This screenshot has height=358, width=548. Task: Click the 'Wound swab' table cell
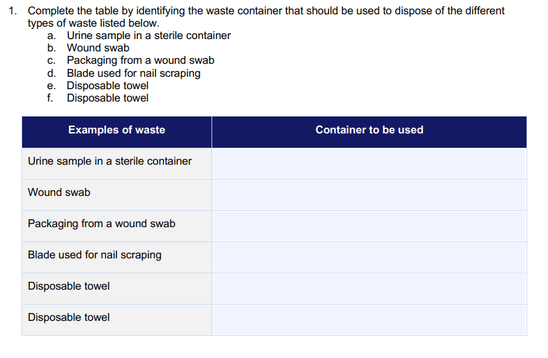tap(116, 195)
